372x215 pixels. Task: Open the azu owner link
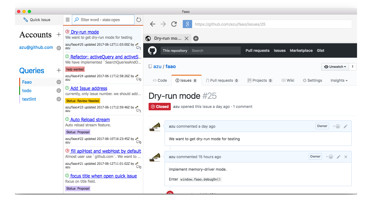157,67
